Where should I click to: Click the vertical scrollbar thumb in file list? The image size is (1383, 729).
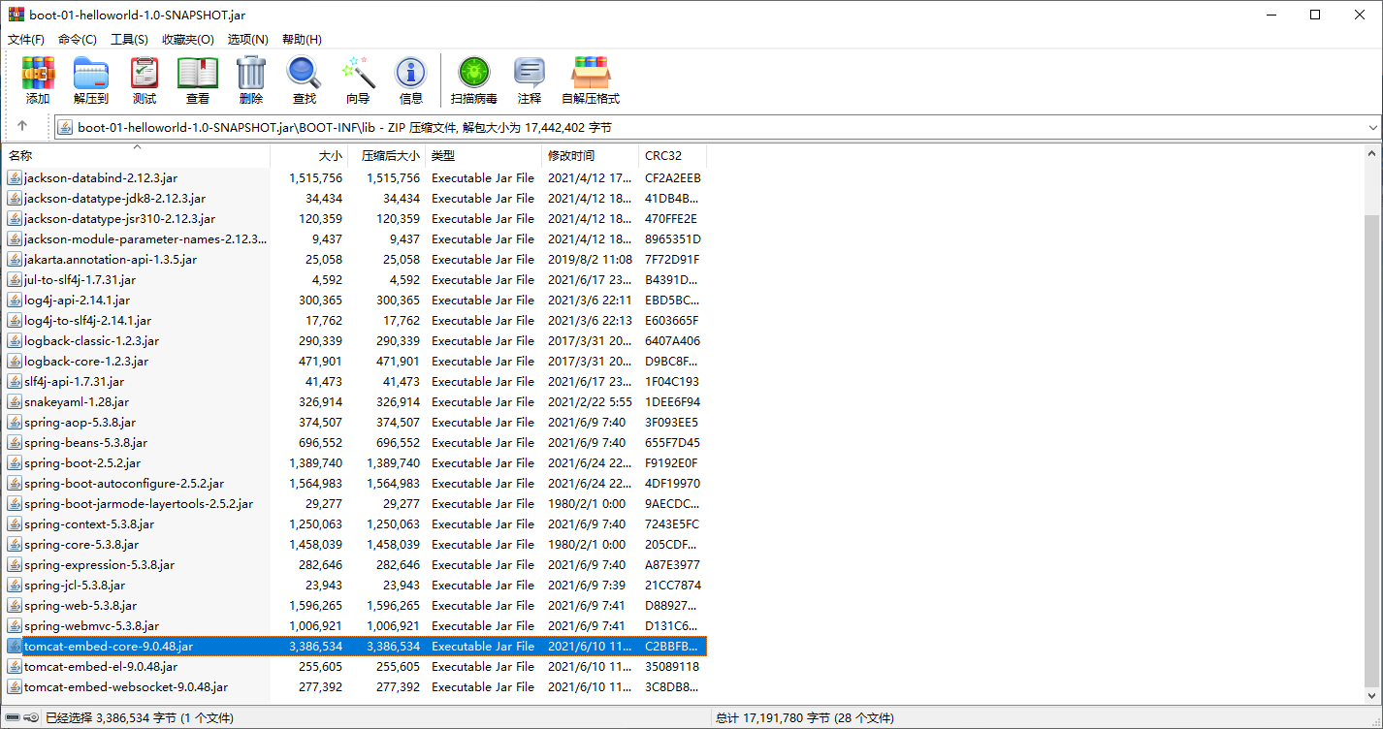[x=1371, y=450]
